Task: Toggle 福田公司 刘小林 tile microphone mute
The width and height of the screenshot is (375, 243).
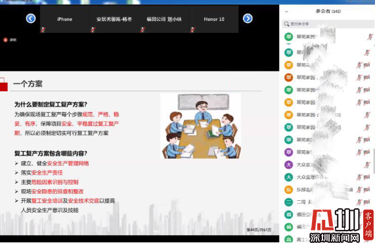Action: (143, 30)
